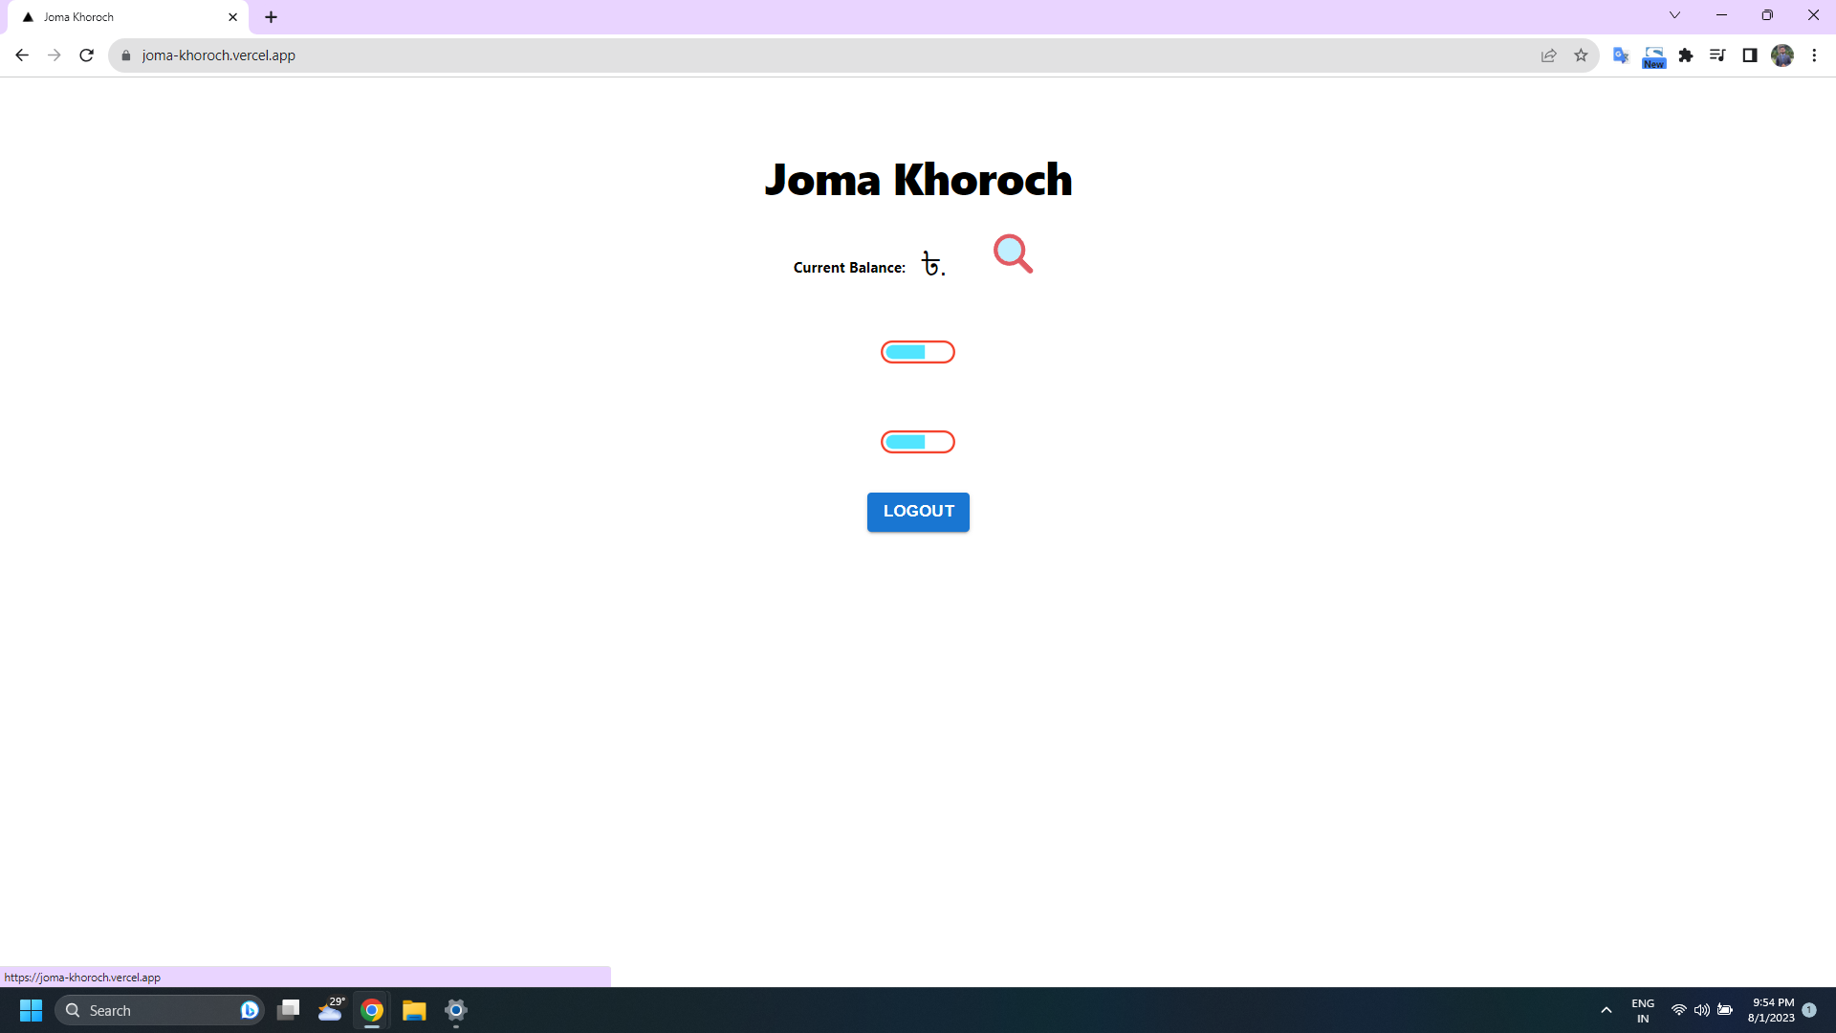Show hidden system tray icons
1836x1033 pixels.
[1606, 1010]
